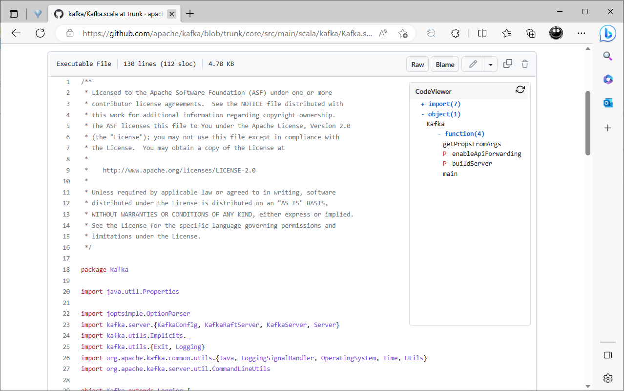Open tab actions menu icon
This screenshot has height=391, width=625.
click(14, 14)
